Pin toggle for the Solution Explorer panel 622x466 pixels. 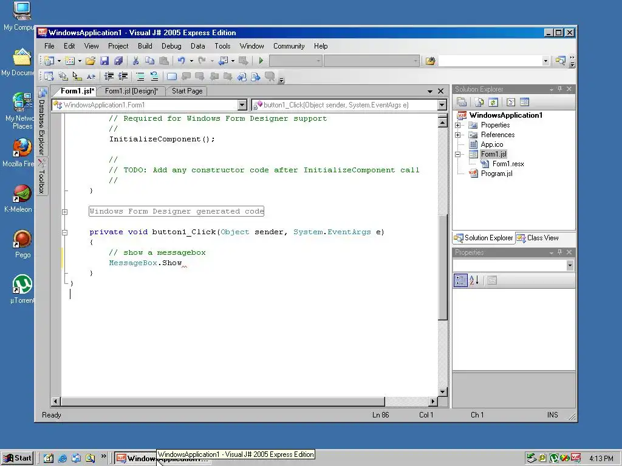[559, 89]
